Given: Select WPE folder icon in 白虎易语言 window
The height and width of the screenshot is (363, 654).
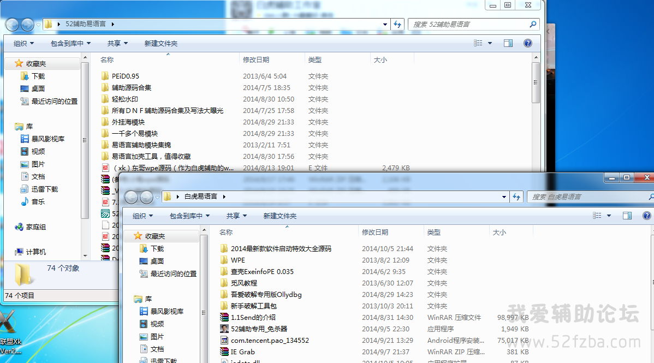Looking at the screenshot, I should pyautogui.click(x=224, y=260).
